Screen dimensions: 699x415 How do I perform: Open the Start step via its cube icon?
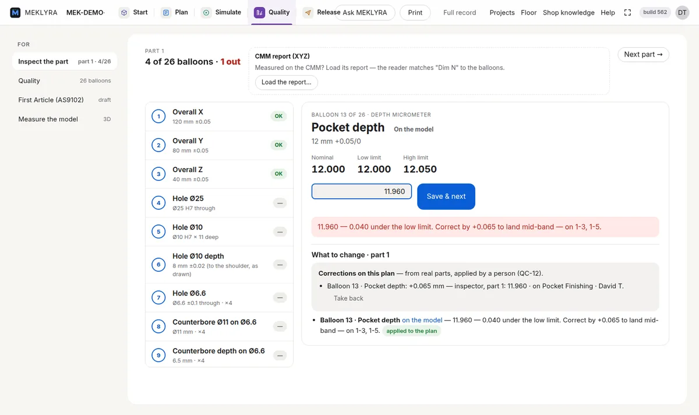tap(124, 12)
